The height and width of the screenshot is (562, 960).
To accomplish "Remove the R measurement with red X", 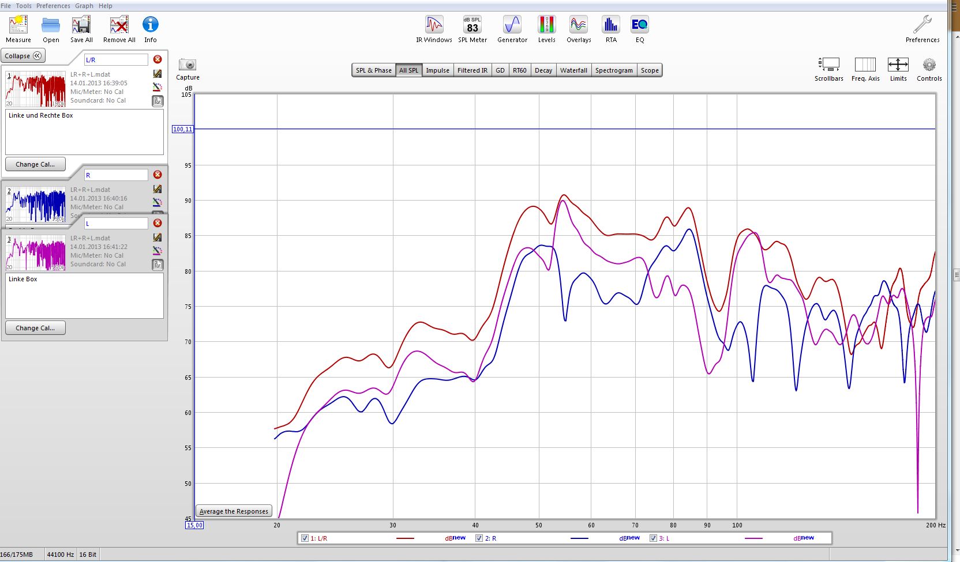I will coord(157,175).
